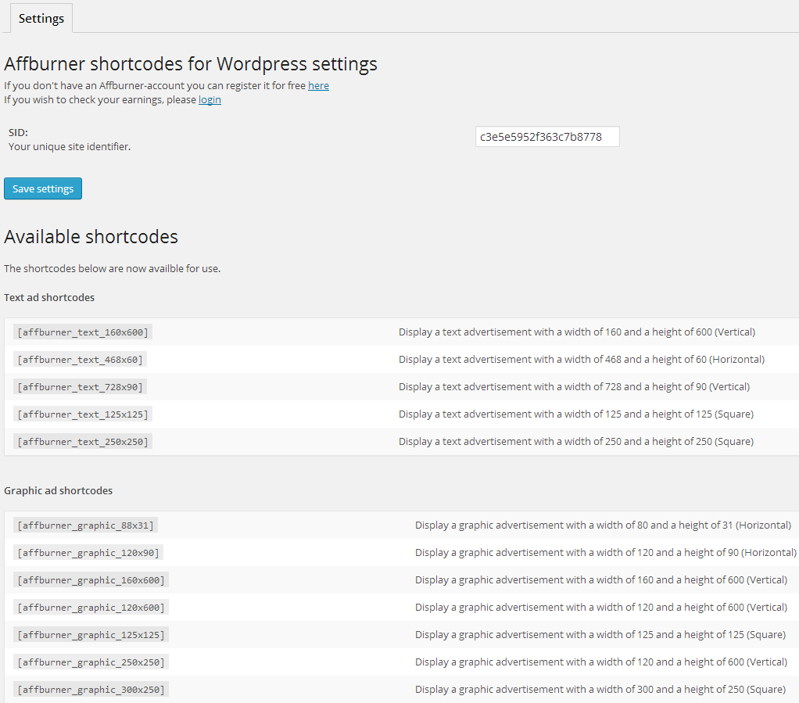Focus the SID input field

[x=547, y=137]
